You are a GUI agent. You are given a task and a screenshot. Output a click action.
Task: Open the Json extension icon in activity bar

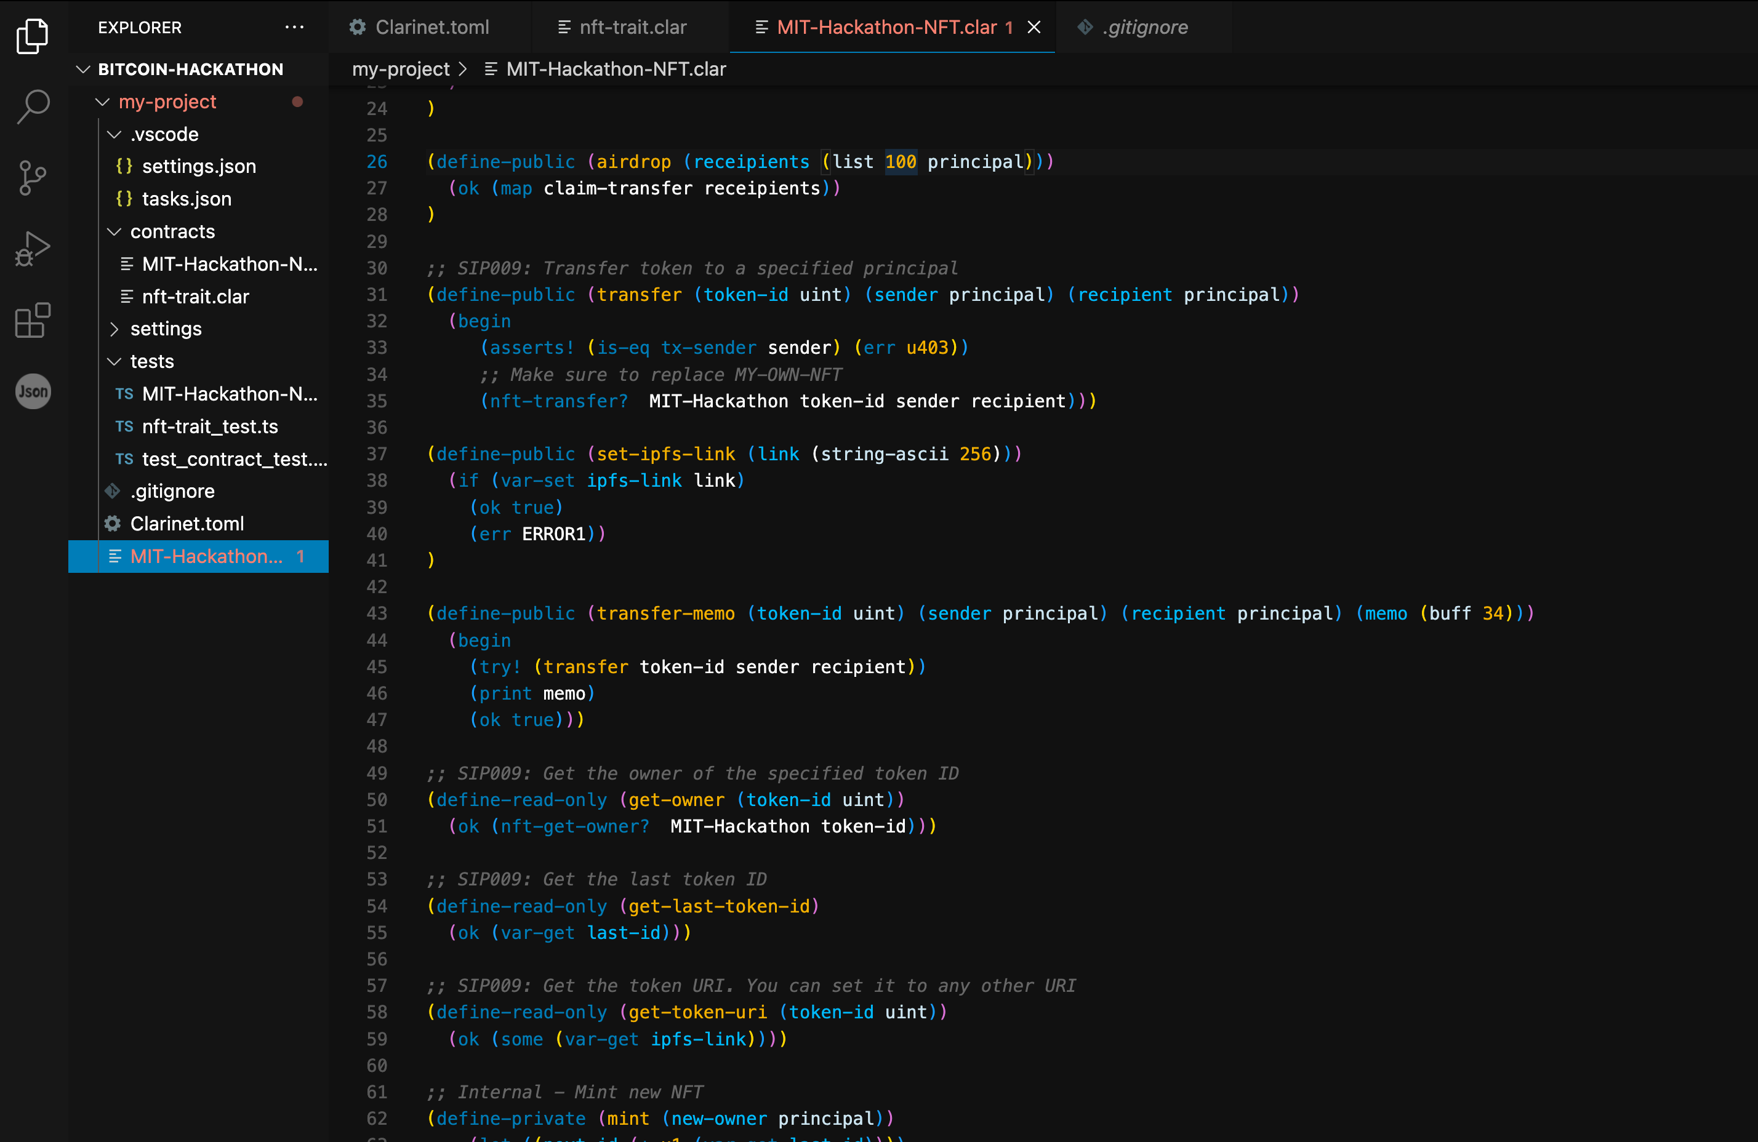point(33,391)
